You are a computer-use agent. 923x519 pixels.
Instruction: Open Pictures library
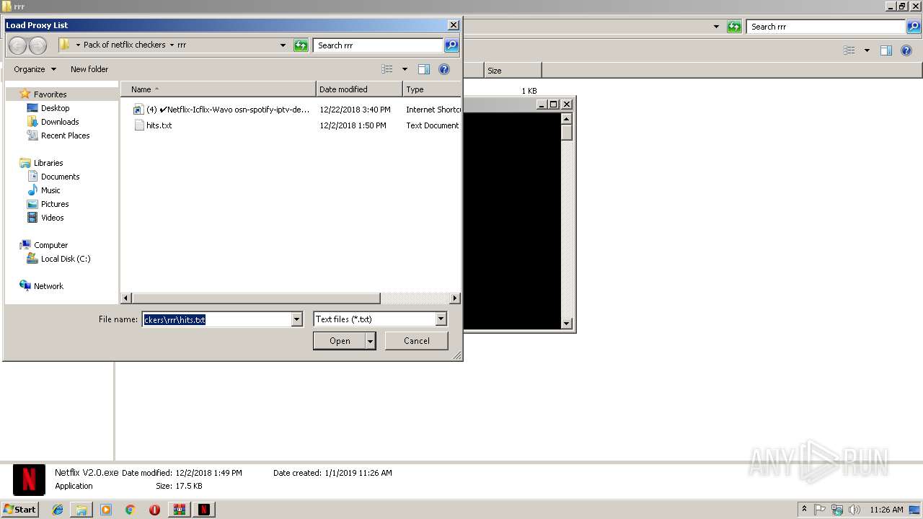[x=55, y=204]
